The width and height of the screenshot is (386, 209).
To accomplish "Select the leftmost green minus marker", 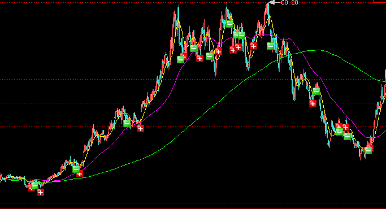I will 34,185.
